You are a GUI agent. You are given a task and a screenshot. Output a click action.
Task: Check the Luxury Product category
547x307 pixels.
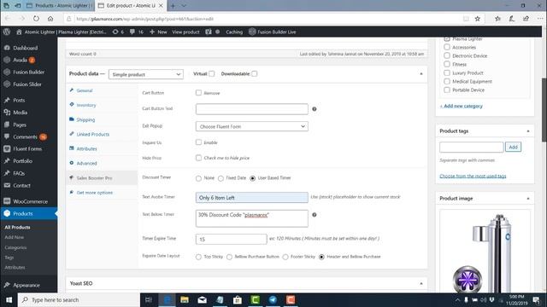[x=447, y=72]
